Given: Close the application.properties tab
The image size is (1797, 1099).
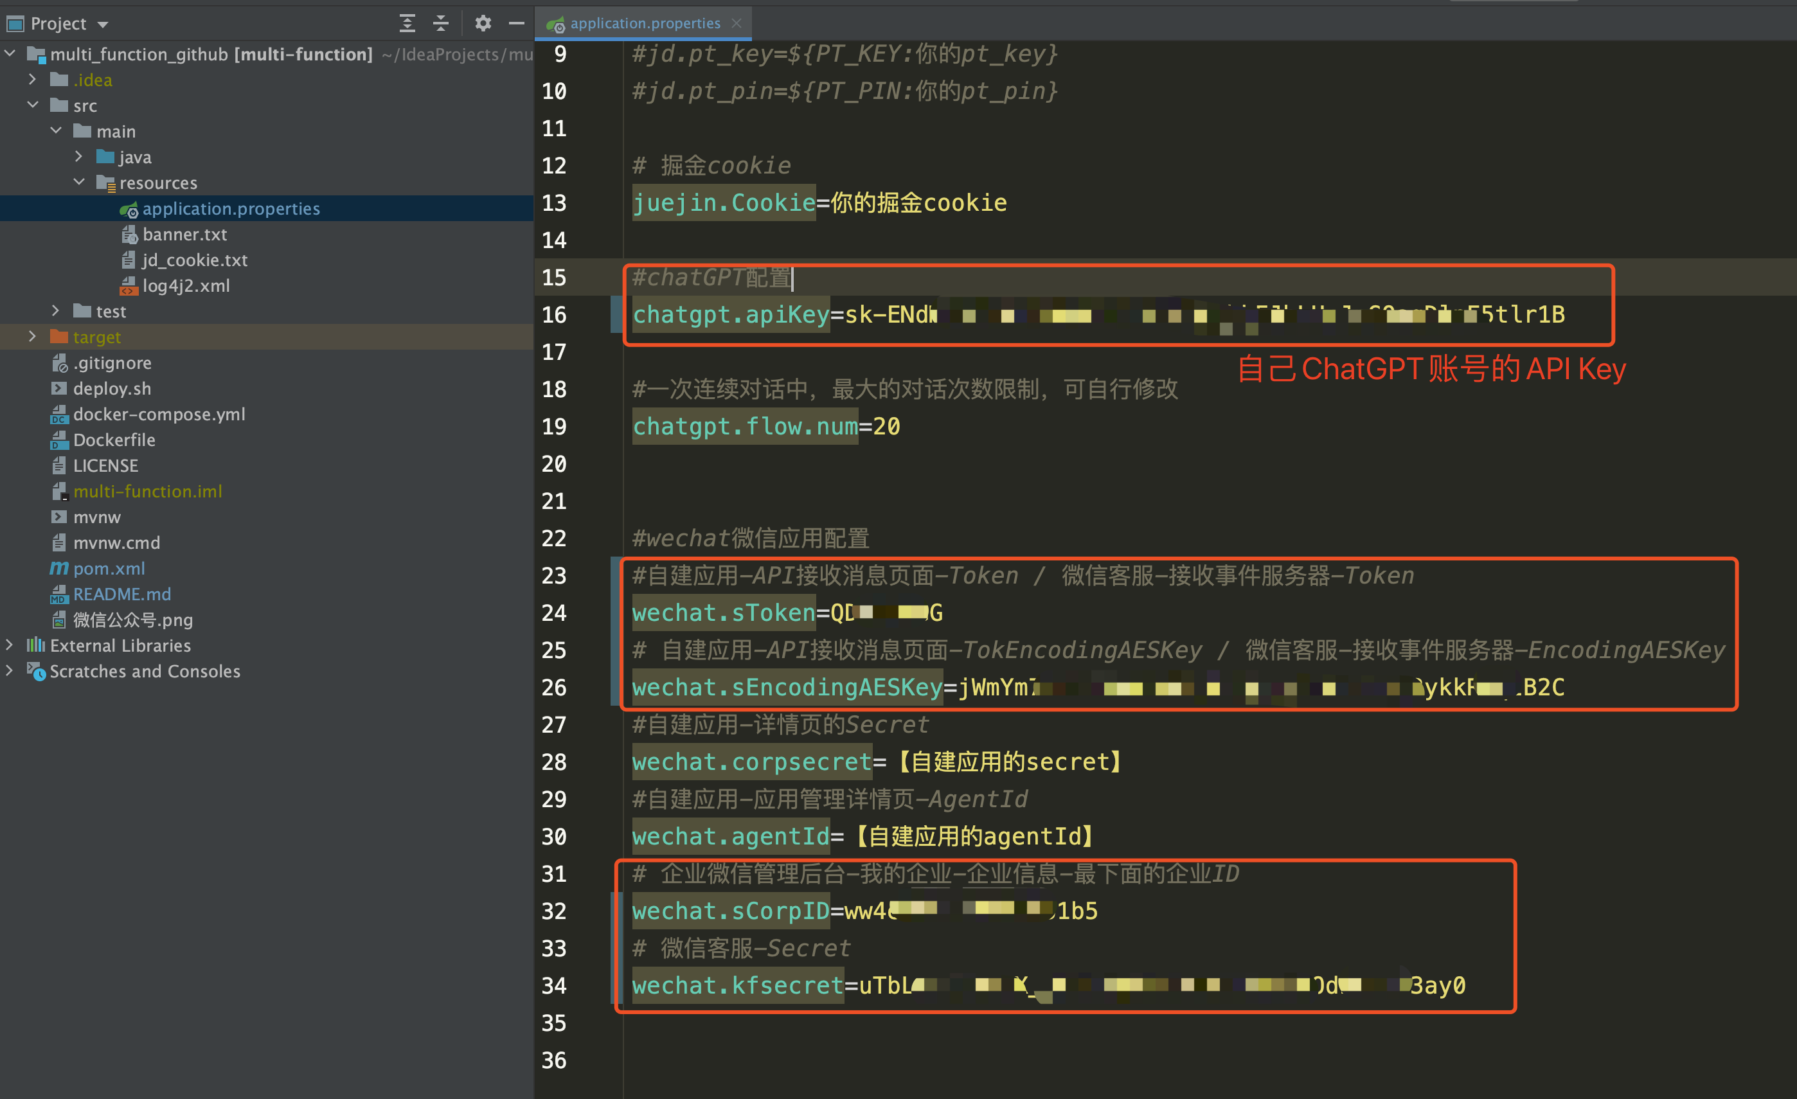Looking at the screenshot, I should pos(737,23).
